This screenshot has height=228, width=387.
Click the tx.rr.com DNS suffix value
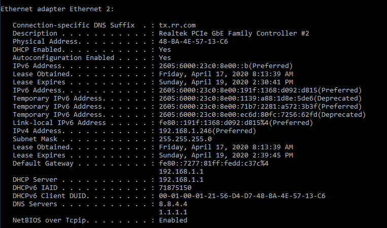pyautogui.click(x=177, y=25)
